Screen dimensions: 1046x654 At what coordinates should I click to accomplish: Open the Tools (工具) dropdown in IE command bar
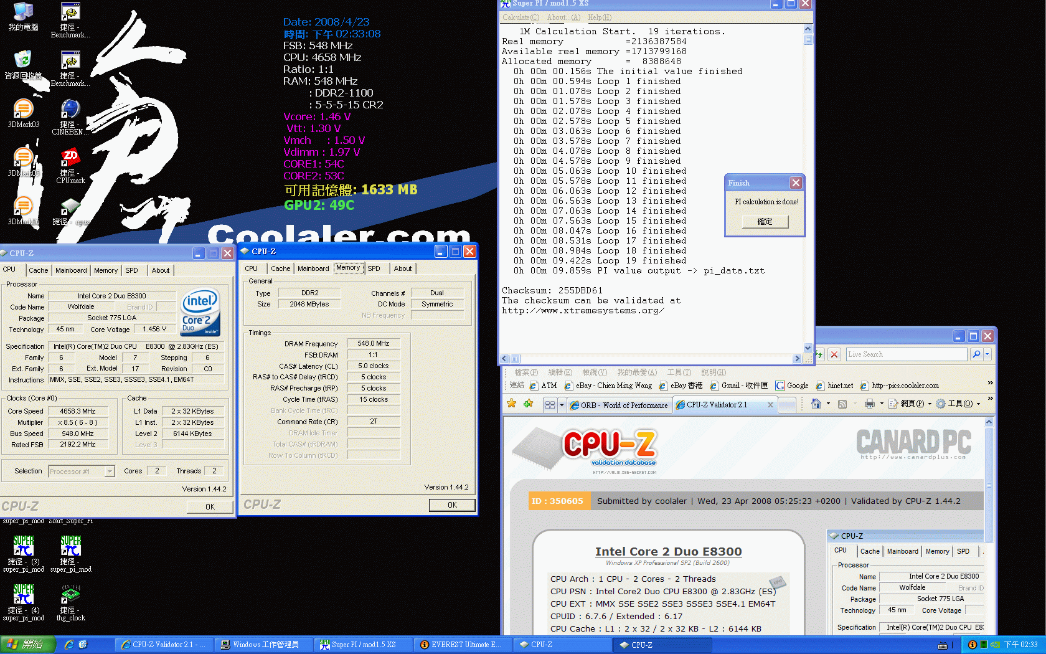point(958,404)
